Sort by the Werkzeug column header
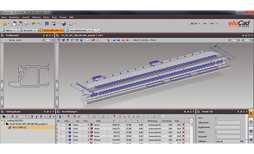The height and width of the screenshot is (154, 254). [x=152, y=121]
